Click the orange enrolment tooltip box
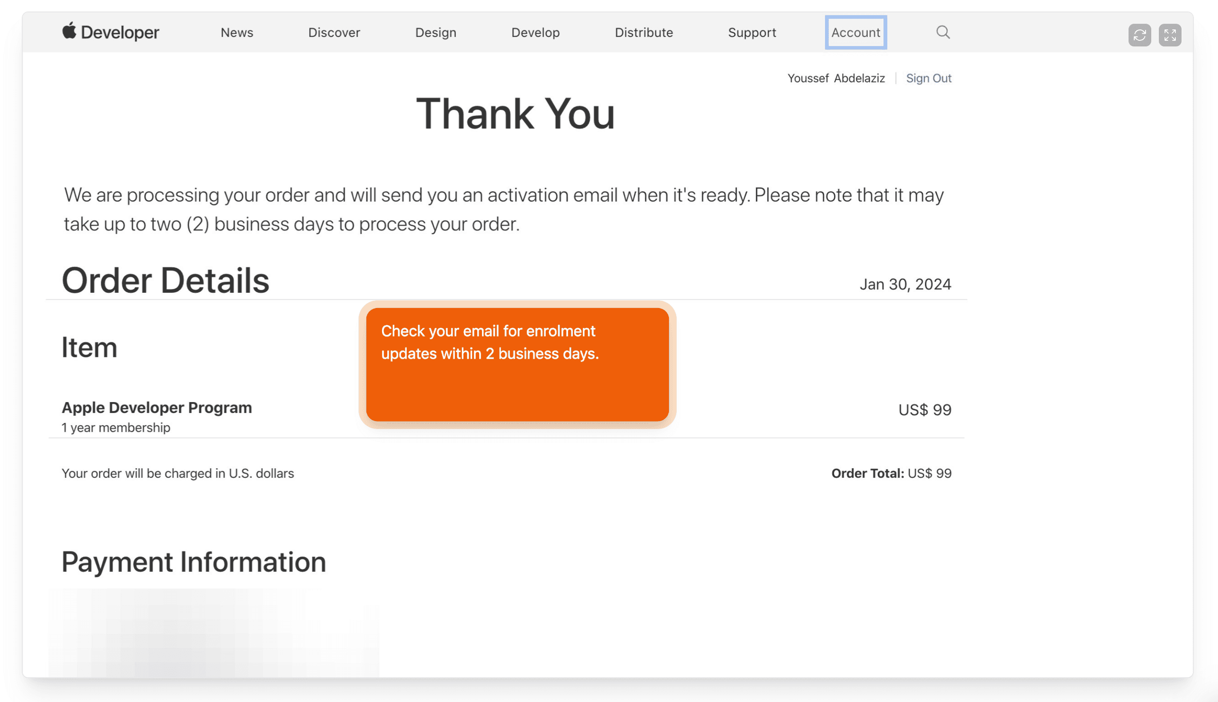 pyautogui.click(x=517, y=365)
